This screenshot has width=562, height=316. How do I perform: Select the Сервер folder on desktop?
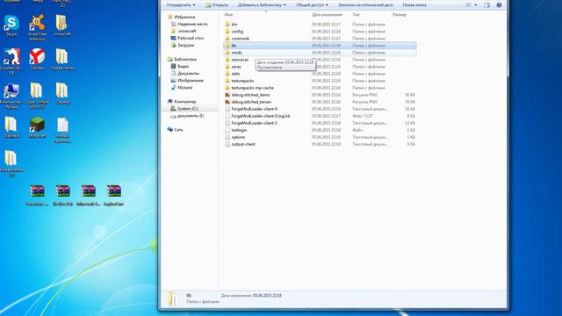(x=62, y=94)
